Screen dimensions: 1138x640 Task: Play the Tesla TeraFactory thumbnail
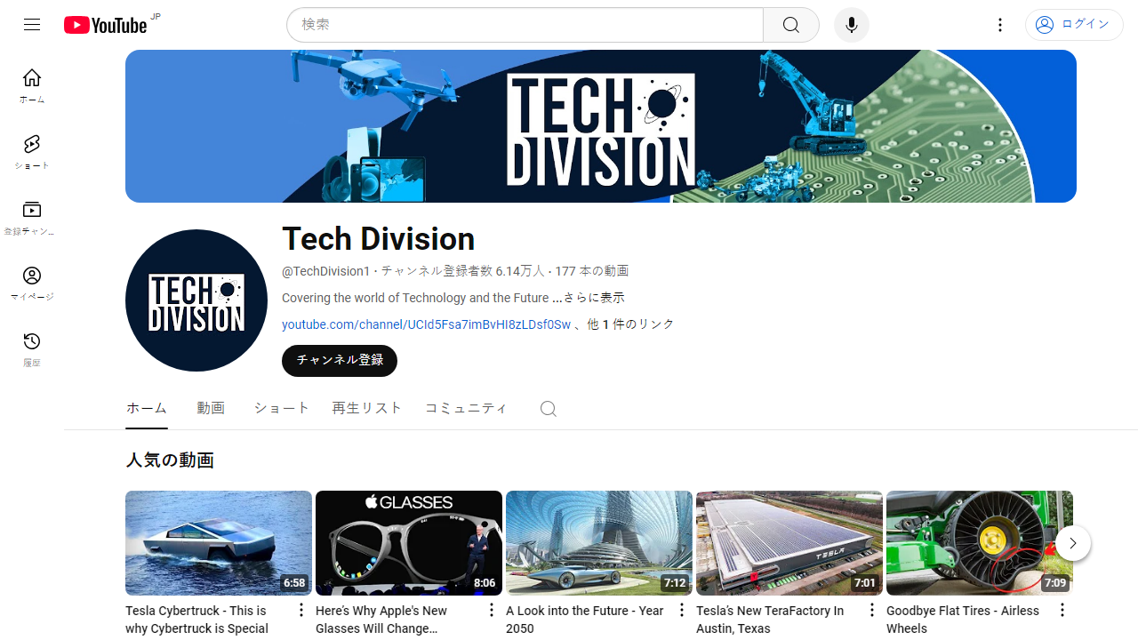coord(789,543)
